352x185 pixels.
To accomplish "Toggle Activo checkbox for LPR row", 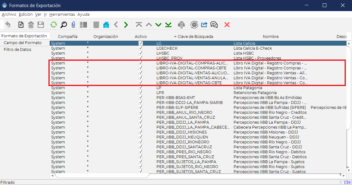I will tap(141, 92).
